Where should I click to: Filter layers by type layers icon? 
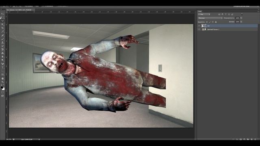[226, 15]
